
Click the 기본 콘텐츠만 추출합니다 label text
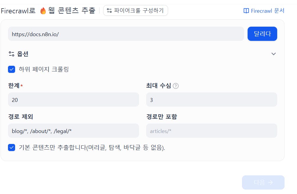click(x=92, y=147)
